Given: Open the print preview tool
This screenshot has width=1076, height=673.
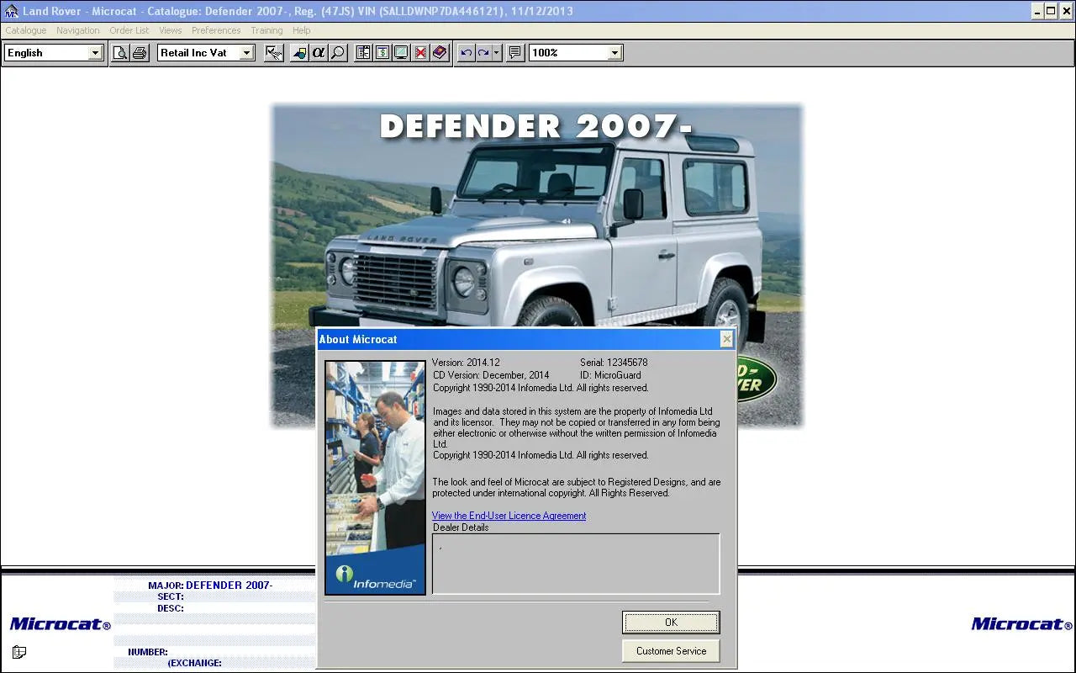Looking at the screenshot, I should tap(120, 52).
